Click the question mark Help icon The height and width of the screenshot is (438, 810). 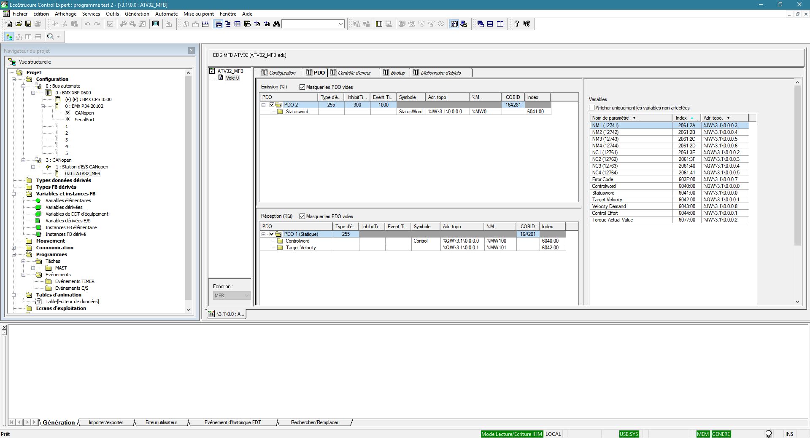click(x=516, y=24)
